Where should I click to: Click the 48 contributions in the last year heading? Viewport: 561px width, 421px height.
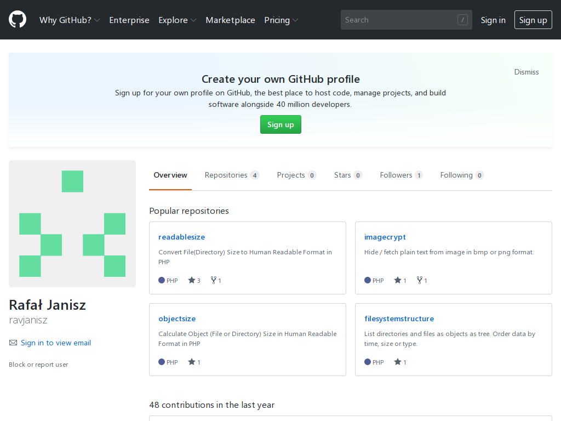pos(212,405)
